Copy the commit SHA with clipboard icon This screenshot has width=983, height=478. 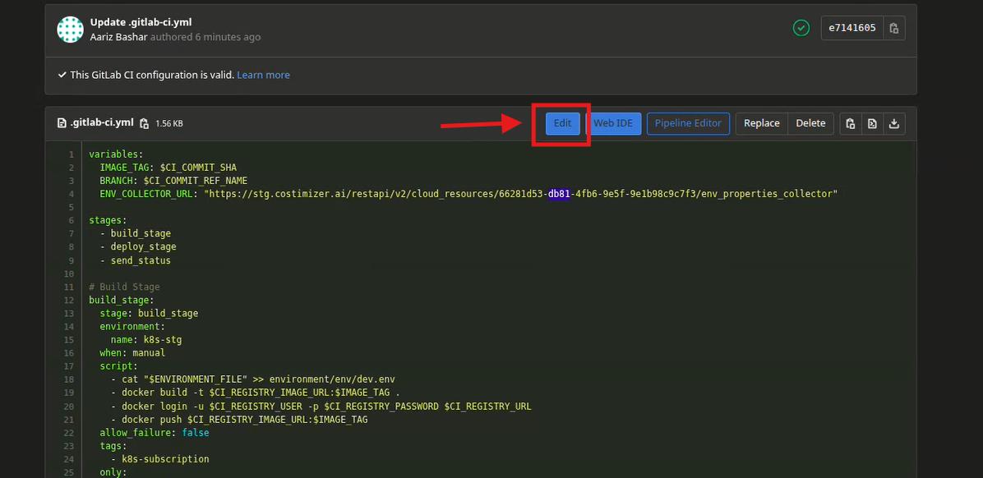tap(894, 28)
